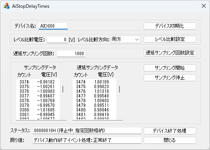This screenshot has height=150, width=210.
Task: Select row 3377: -0.99487 in sampling list
Action: tap(38, 96)
